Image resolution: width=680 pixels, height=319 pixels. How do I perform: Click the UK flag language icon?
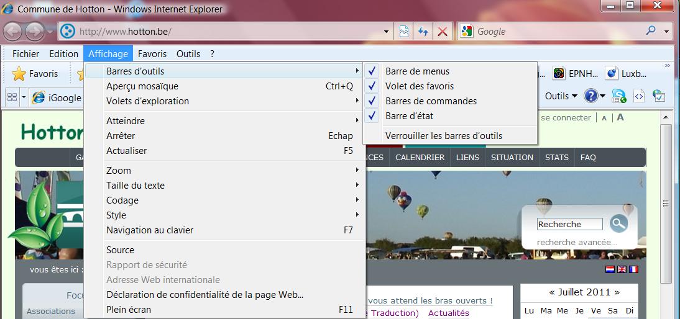point(622,269)
